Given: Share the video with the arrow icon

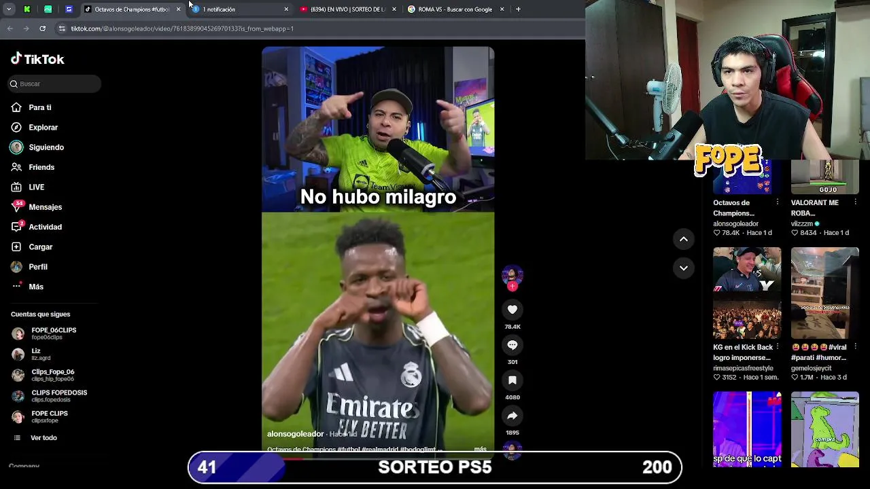Looking at the screenshot, I should click(x=512, y=416).
